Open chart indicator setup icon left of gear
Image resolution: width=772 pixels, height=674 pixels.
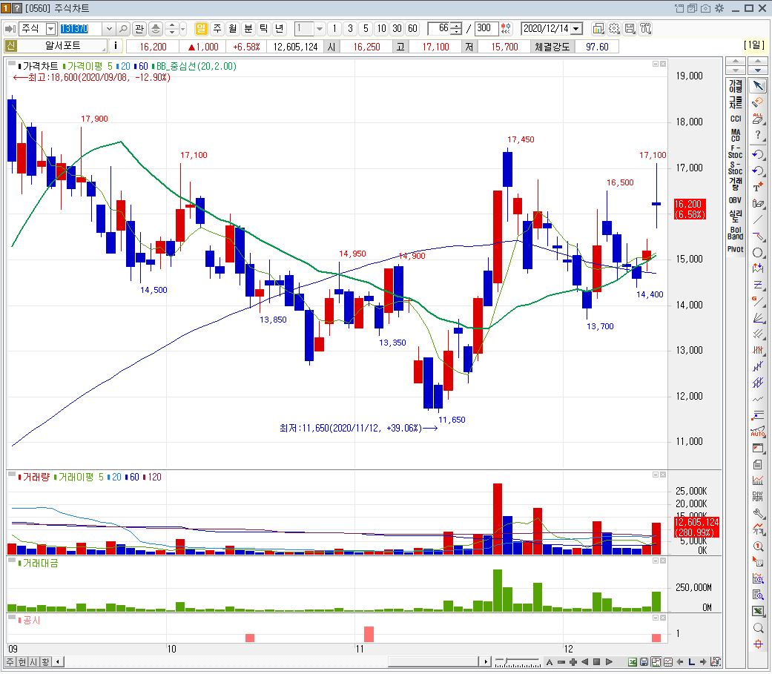click(598, 29)
